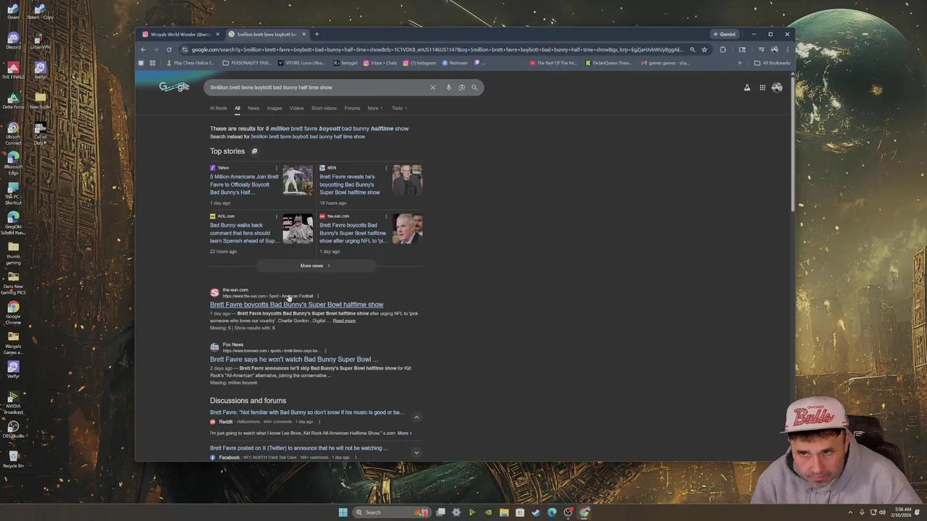Search by image with Lens icon

[x=461, y=88]
